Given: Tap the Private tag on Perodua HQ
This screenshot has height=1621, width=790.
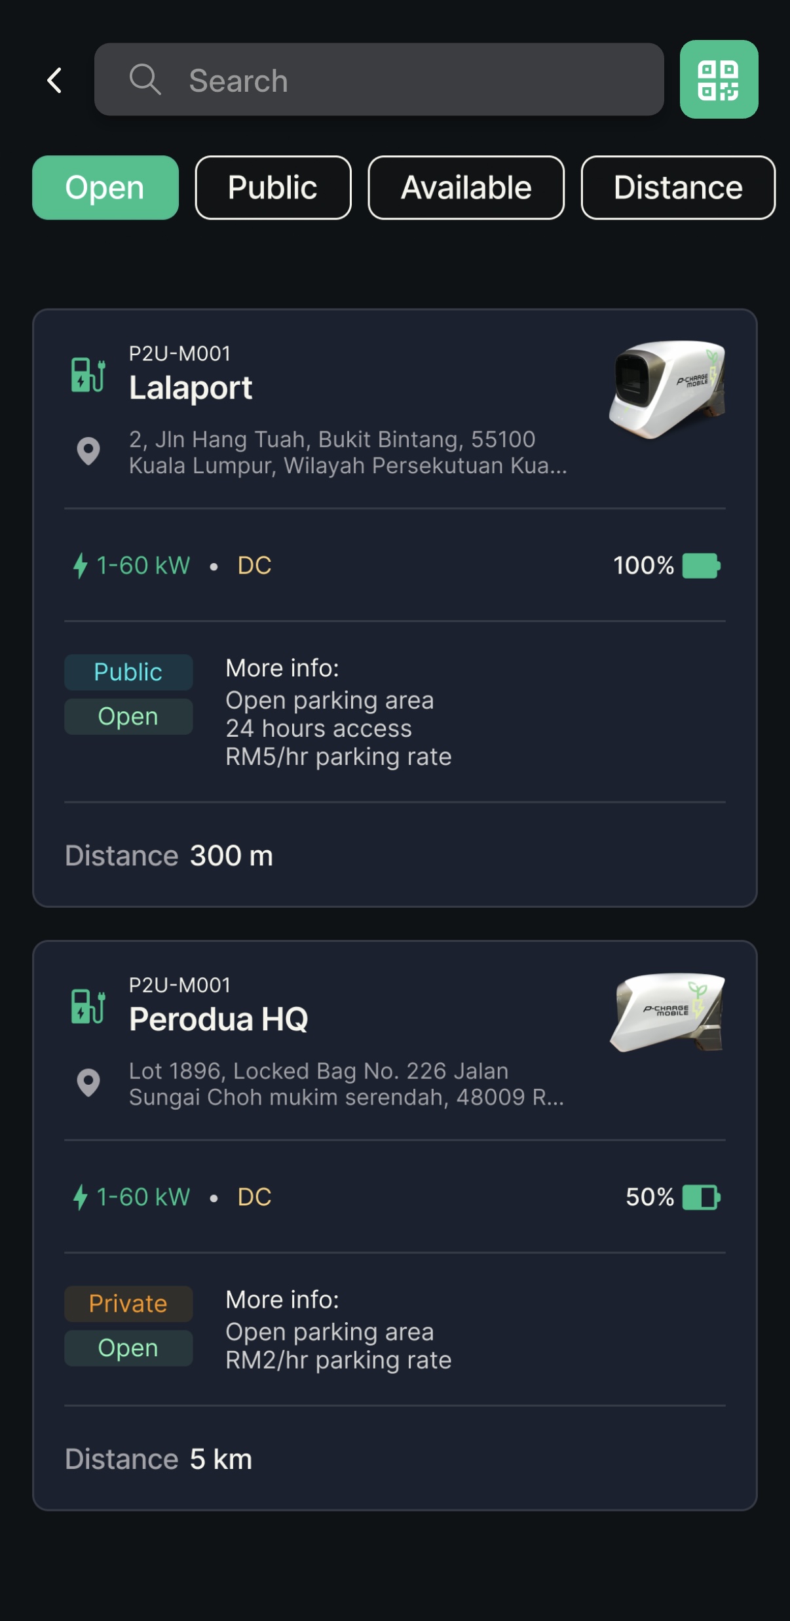Looking at the screenshot, I should point(128,1304).
